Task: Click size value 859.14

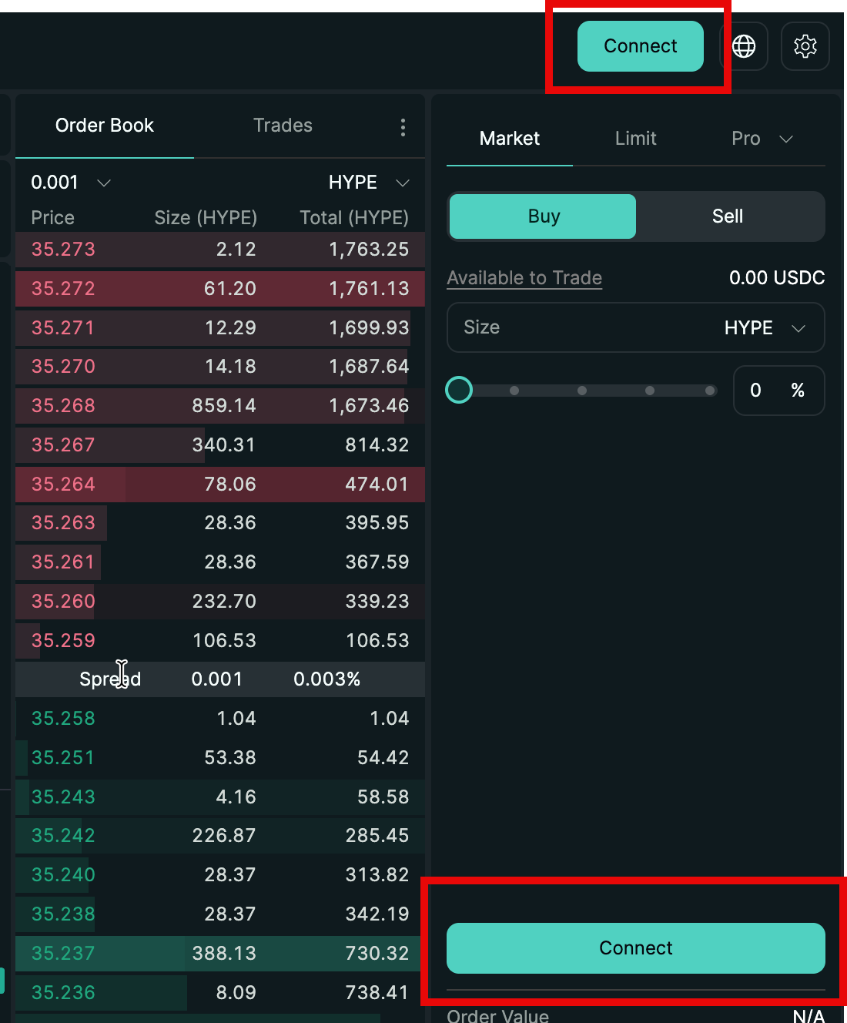Action: (224, 406)
